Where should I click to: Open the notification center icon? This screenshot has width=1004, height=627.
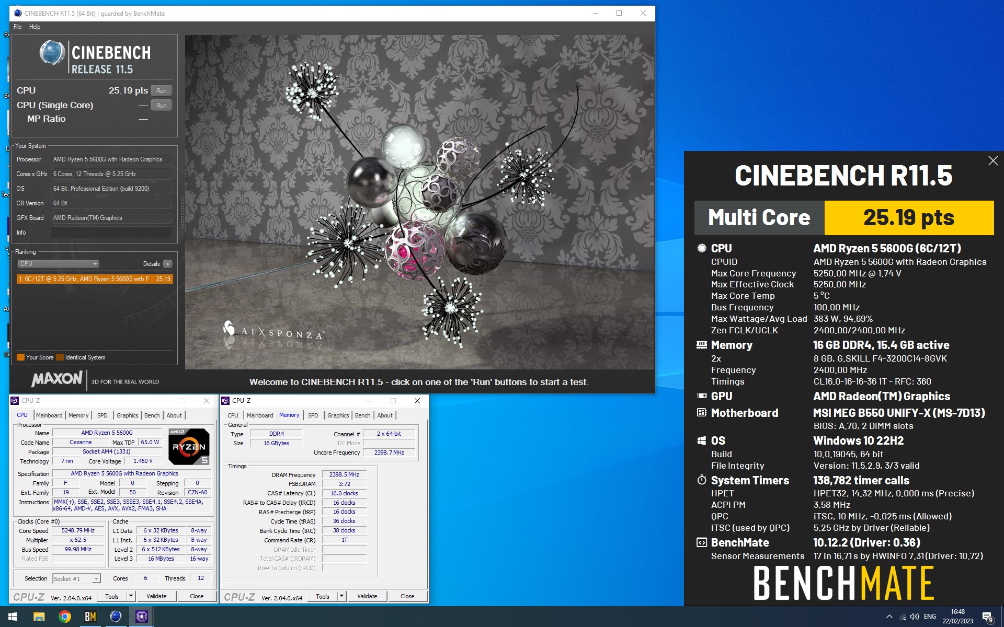988,617
